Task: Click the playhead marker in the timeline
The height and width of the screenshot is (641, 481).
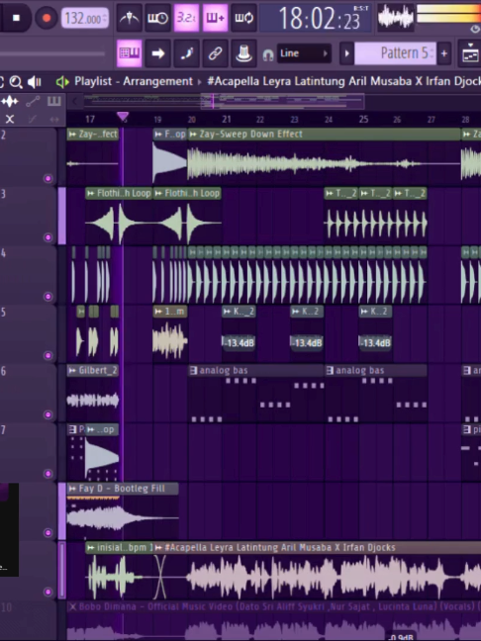Action: tap(123, 117)
